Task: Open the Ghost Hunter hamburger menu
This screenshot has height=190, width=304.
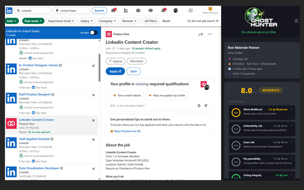Action: [296, 21]
